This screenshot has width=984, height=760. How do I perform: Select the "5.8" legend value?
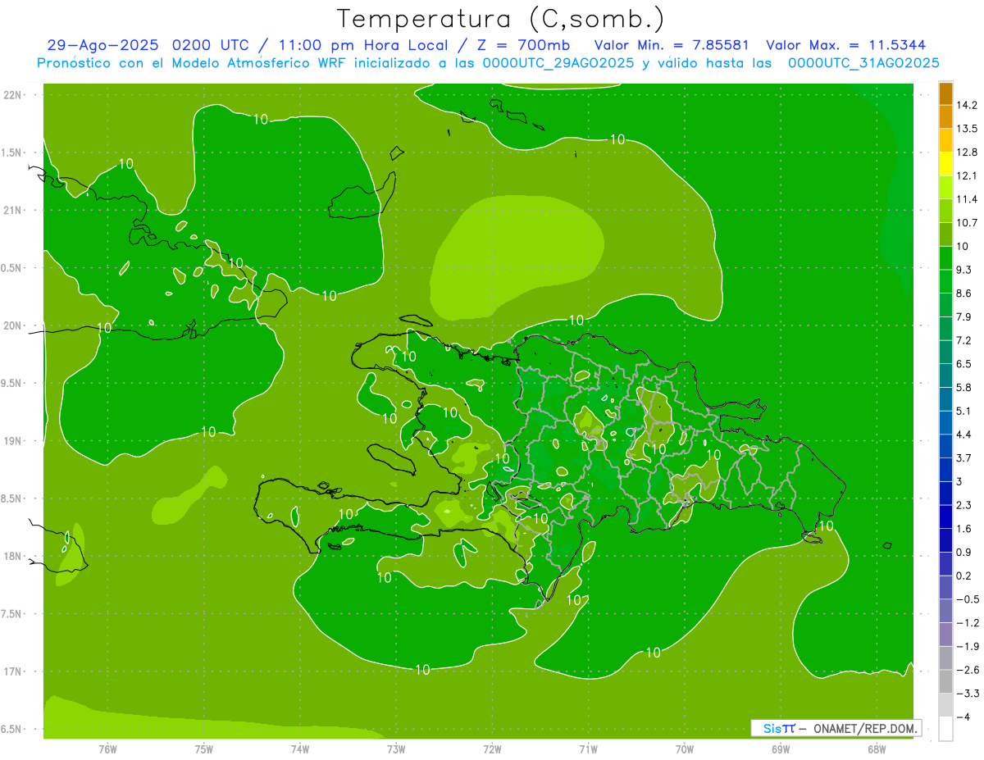coord(963,388)
